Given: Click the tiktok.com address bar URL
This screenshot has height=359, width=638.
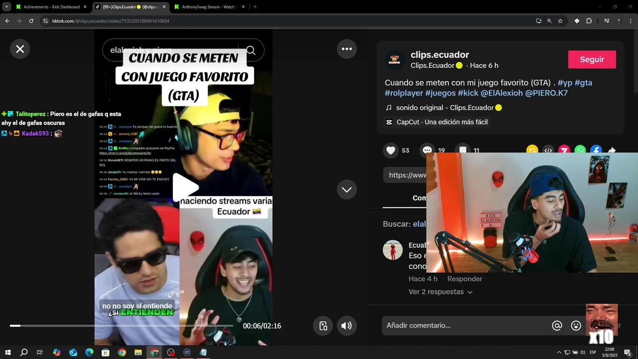Looking at the screenshot, I should tap(111, 21).
